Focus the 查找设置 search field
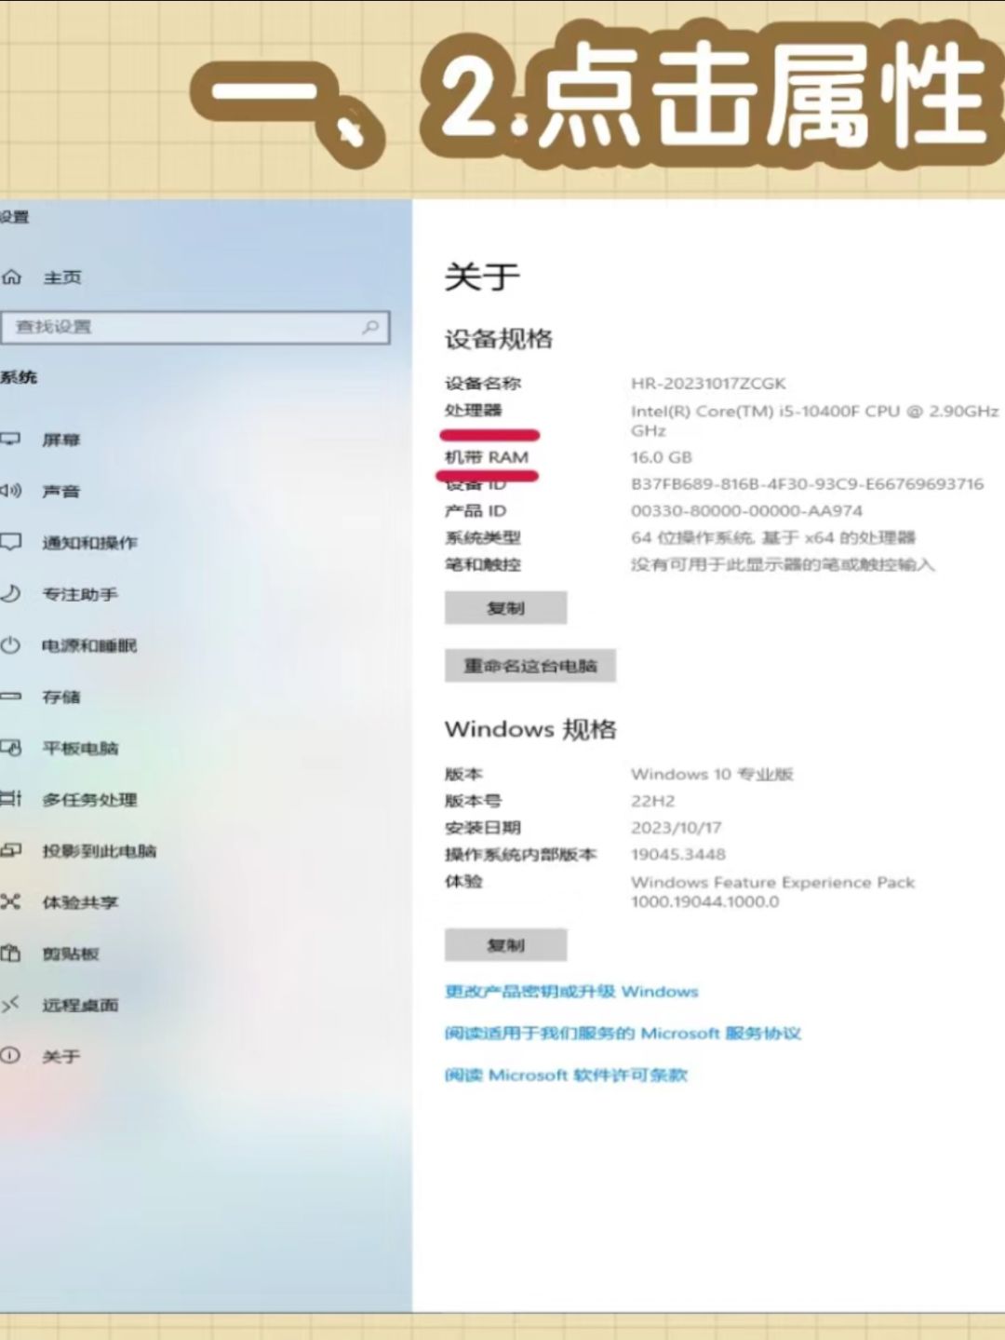Viewport: 1005px width, 1340px height. click(x=194, y=327)
